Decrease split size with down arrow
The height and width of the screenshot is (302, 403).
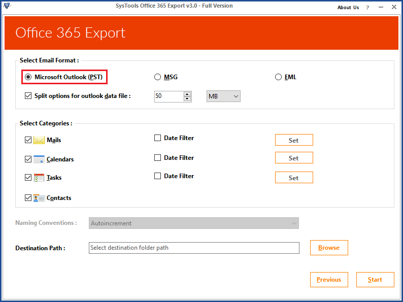coord(187,98)
